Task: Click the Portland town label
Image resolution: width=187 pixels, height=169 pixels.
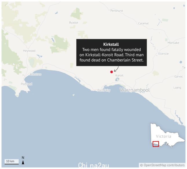Action: [x=26, y=84]
